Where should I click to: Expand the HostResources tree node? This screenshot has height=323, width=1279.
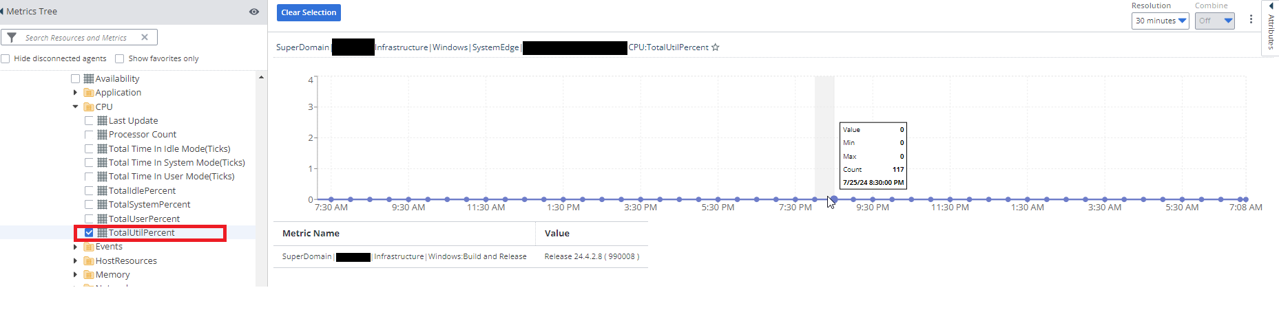[x=75, y=260]
